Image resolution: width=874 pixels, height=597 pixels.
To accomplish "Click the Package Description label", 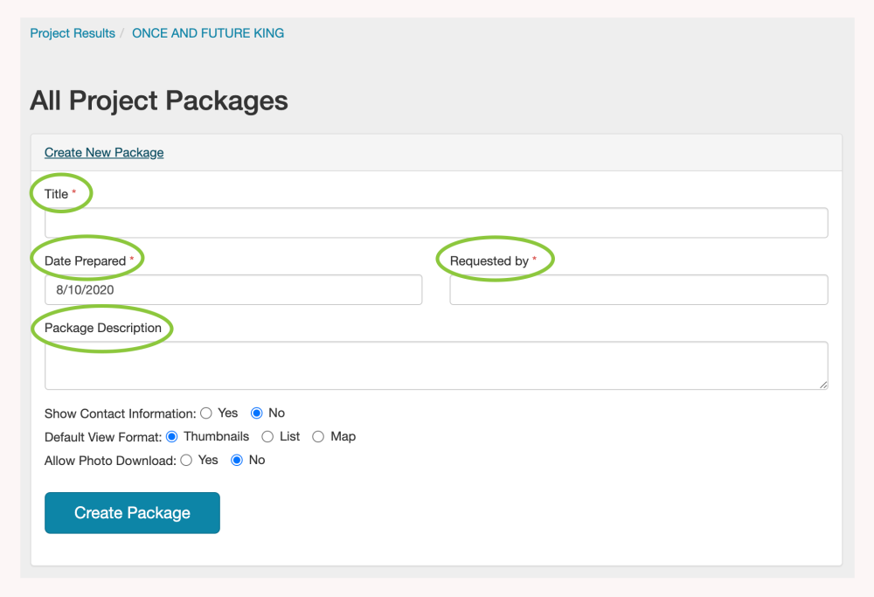I will pos(103,328).
